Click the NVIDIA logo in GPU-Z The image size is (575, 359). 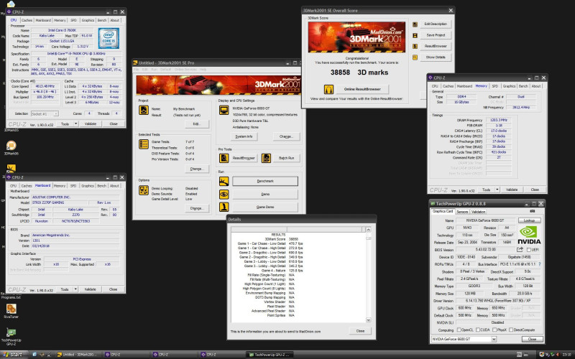(x=529, y=236)
